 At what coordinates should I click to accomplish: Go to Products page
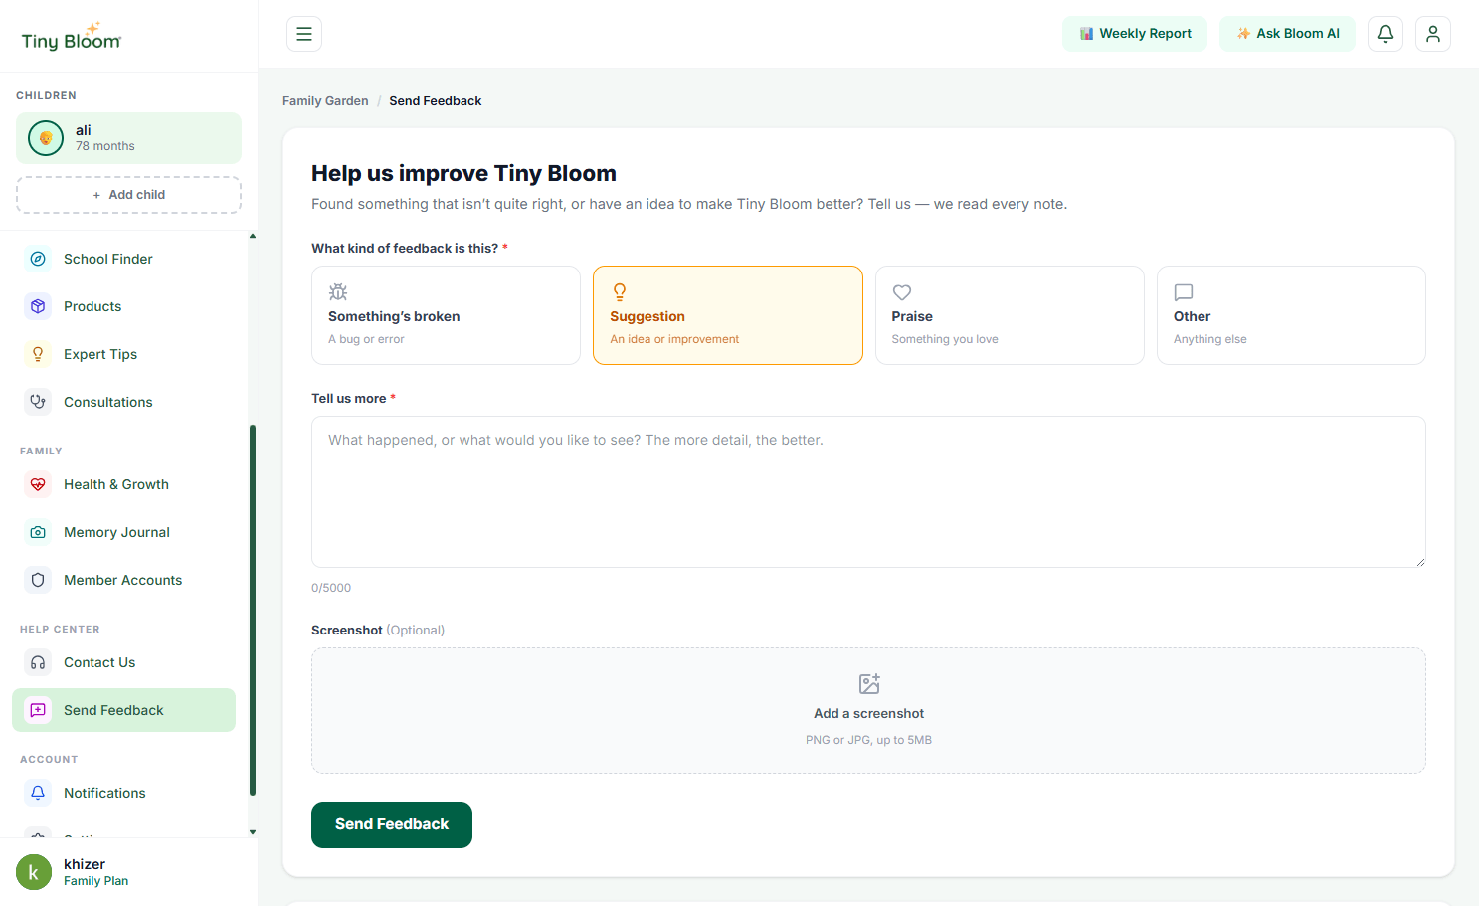point(124,306)
